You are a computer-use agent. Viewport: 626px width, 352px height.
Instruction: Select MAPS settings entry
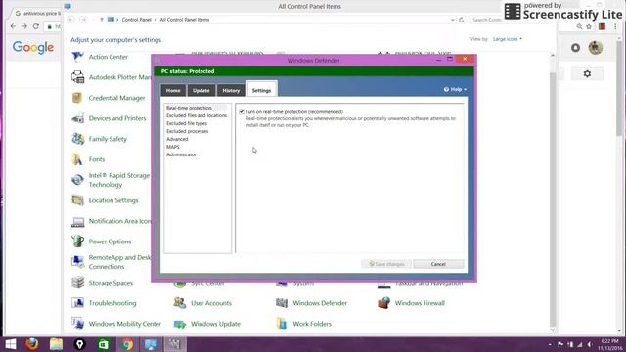click(x=173, y=147)
